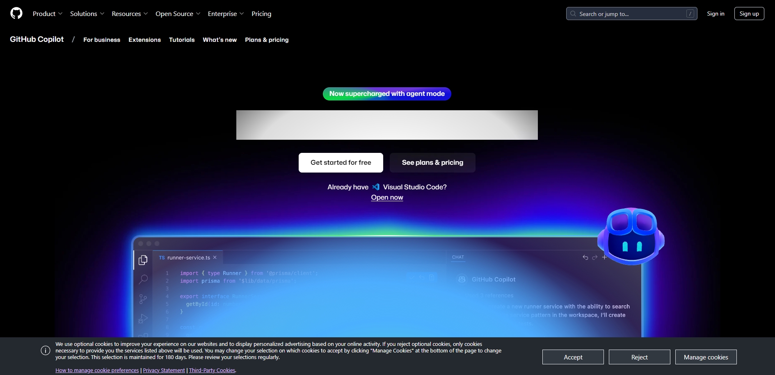Screen dimensions: 775x375
Task: Open the Resources dropdown menu
Action: tap(130, 14)
